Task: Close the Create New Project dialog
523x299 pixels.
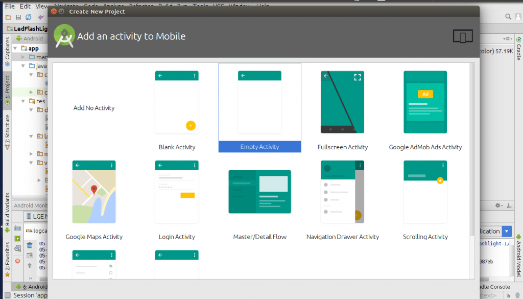Action: tap(54, 11)
